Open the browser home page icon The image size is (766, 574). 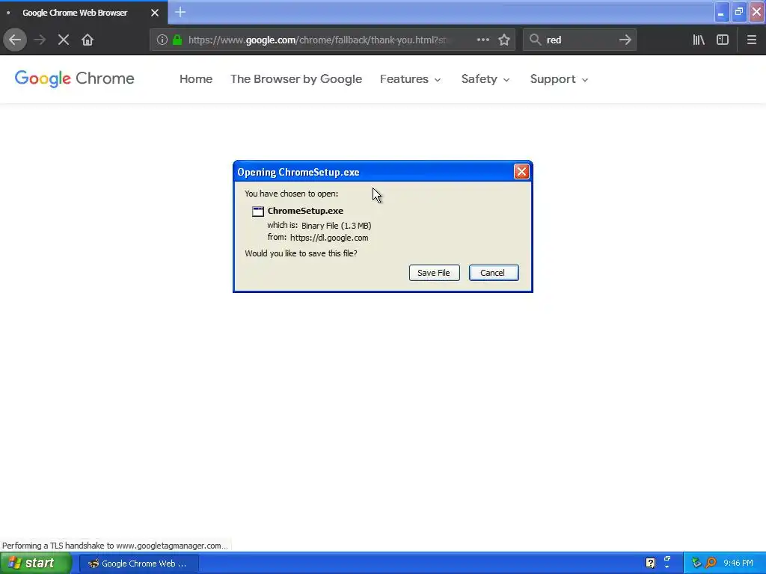(x=88, y=40)
